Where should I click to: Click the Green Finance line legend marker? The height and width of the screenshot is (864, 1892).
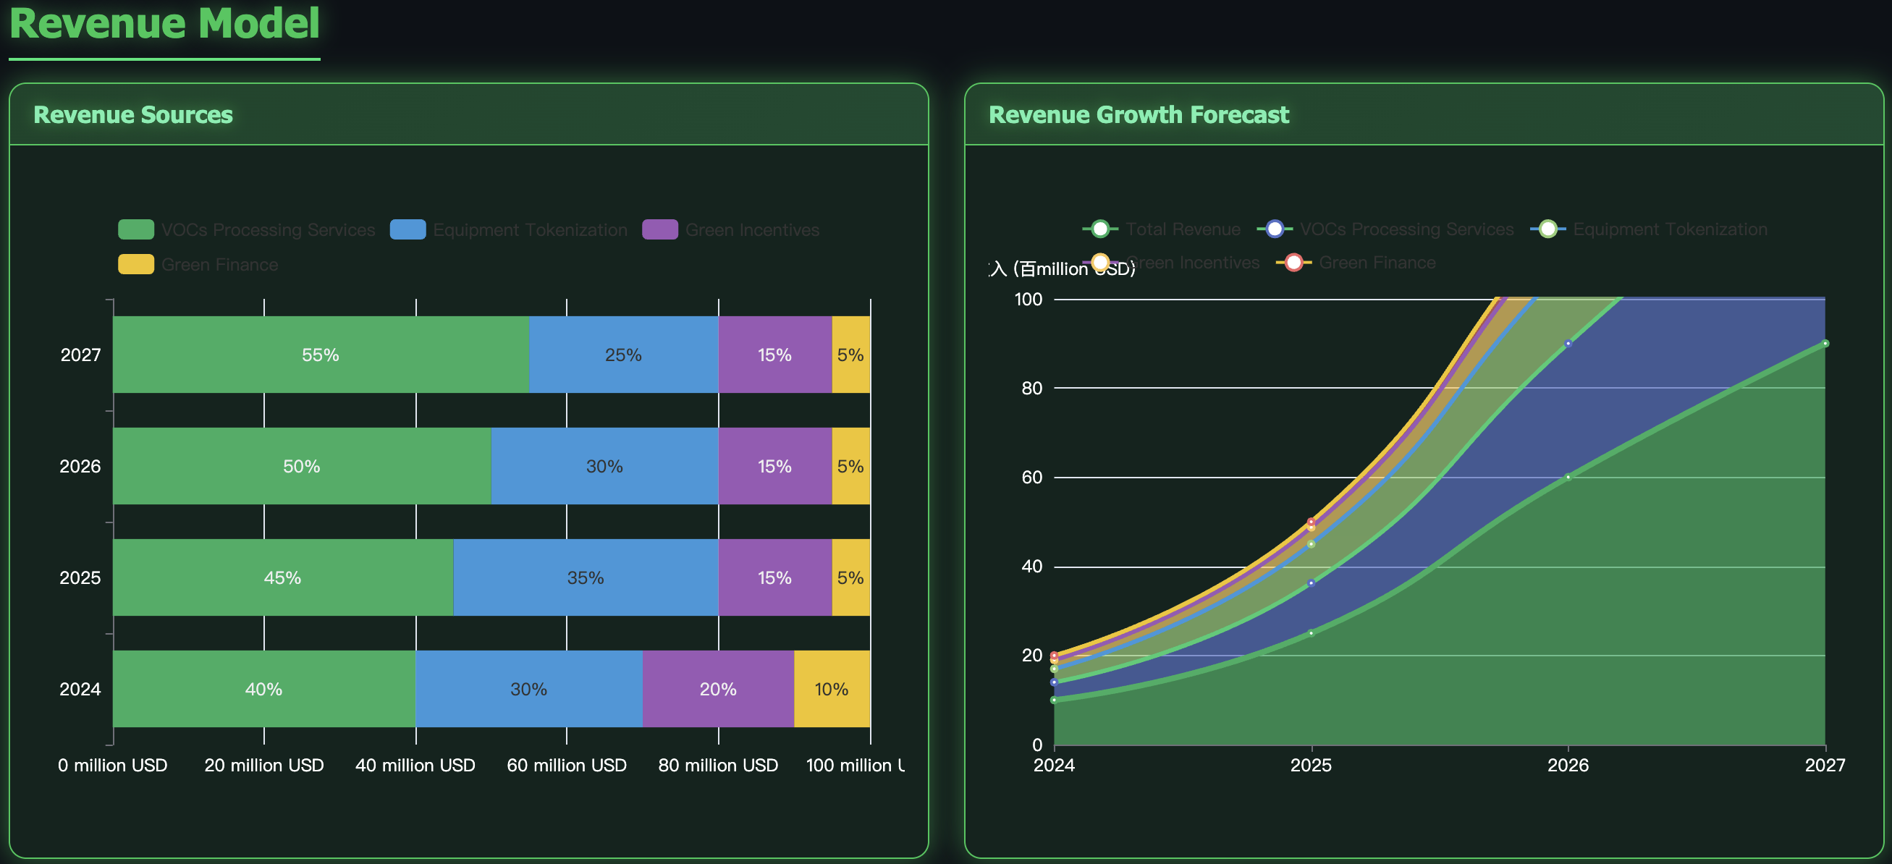1293,263
